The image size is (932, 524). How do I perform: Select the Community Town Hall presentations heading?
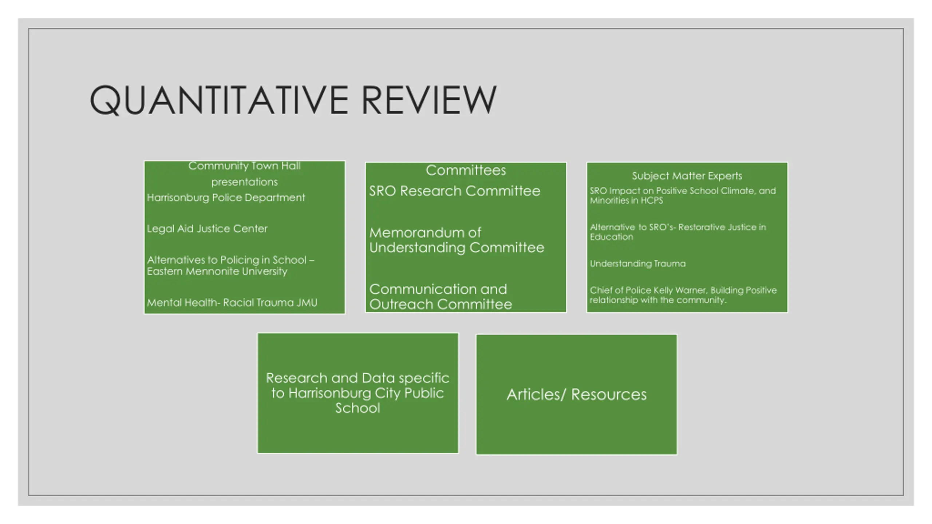[x=244, y=174]
